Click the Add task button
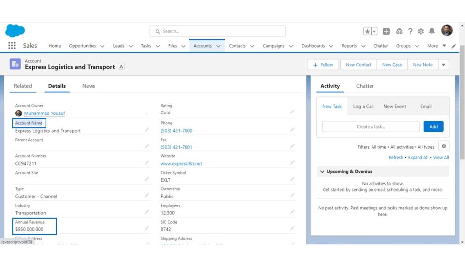 tap(433, 127)
